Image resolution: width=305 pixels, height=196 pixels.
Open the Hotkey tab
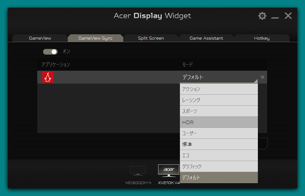tap(262, 38)
